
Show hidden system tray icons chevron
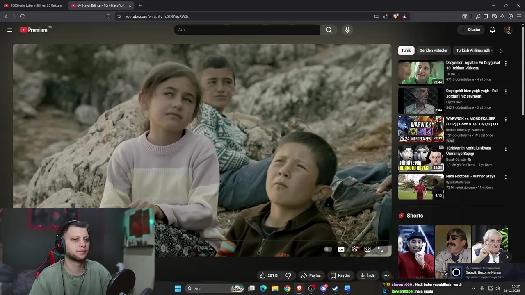473,288
